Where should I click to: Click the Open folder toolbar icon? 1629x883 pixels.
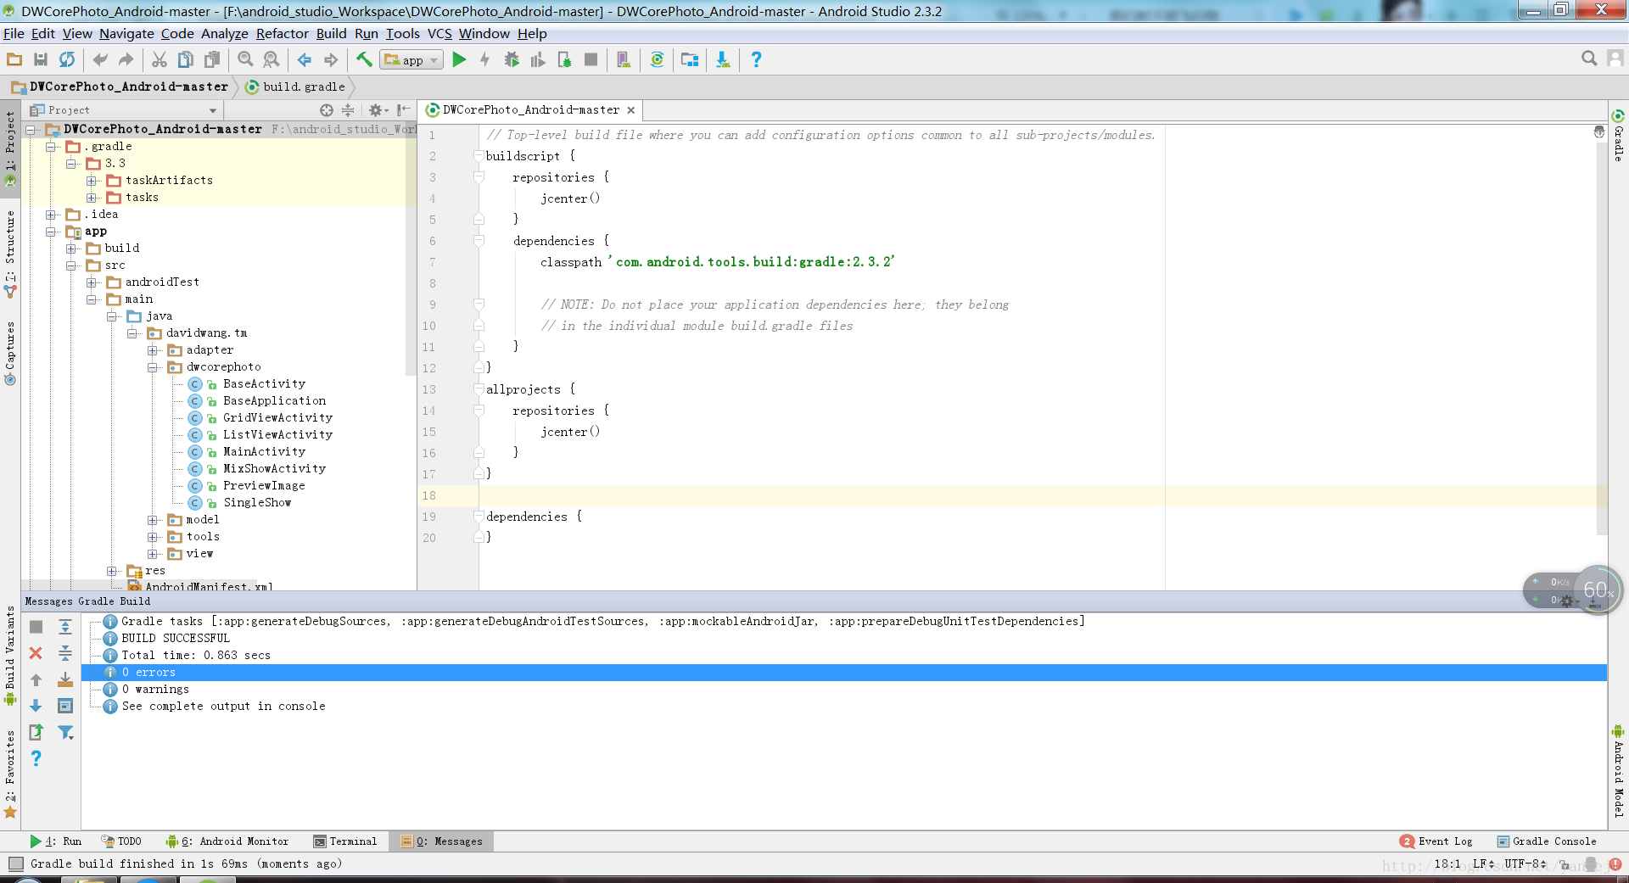click(14, 59)
